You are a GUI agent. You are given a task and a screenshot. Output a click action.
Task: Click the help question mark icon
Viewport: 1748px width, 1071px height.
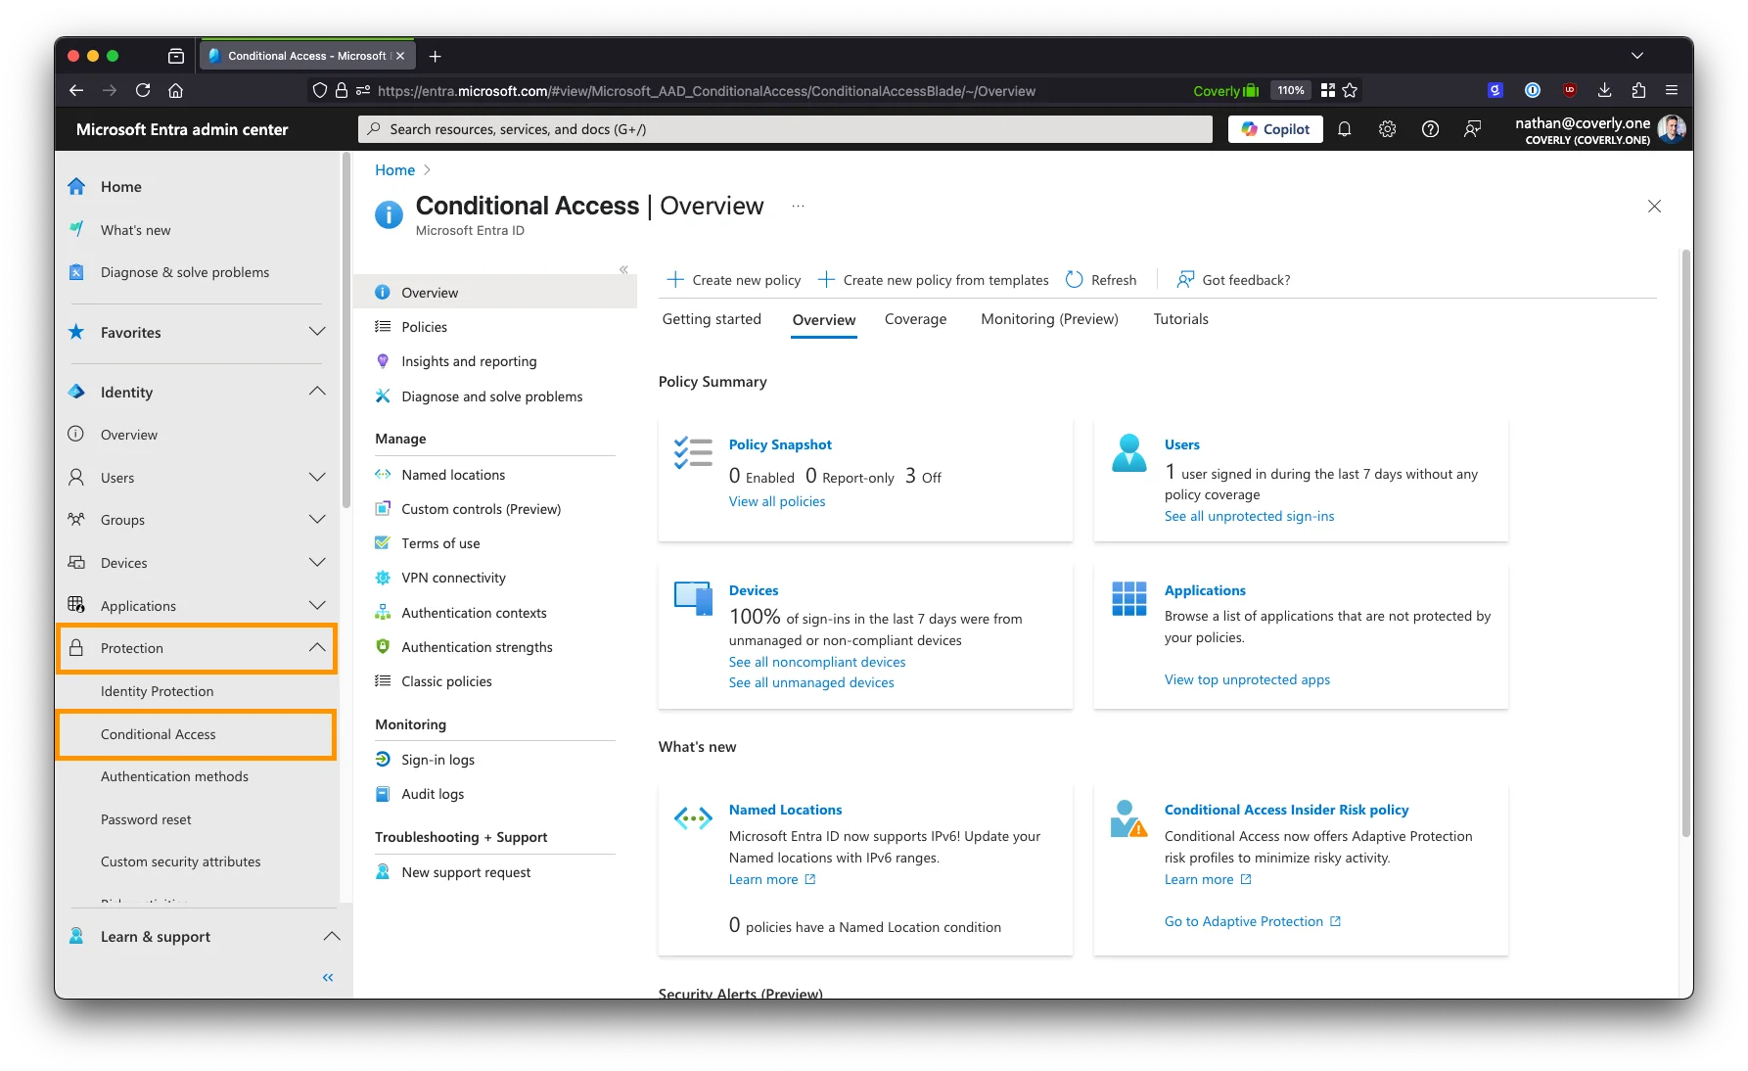pos(1430,128)
